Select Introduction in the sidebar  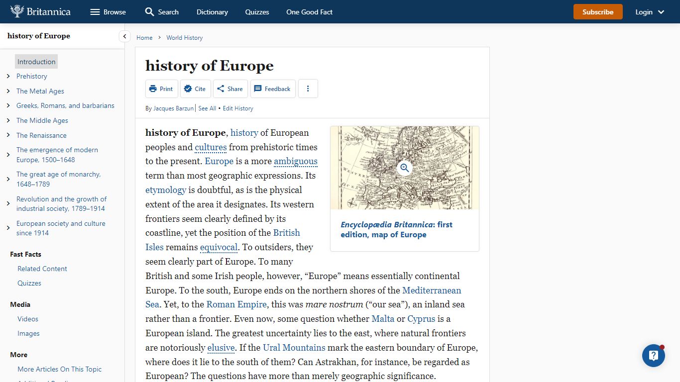tap(36, 62)
